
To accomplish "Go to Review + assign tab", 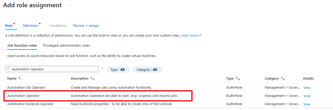I will (86, 26).
